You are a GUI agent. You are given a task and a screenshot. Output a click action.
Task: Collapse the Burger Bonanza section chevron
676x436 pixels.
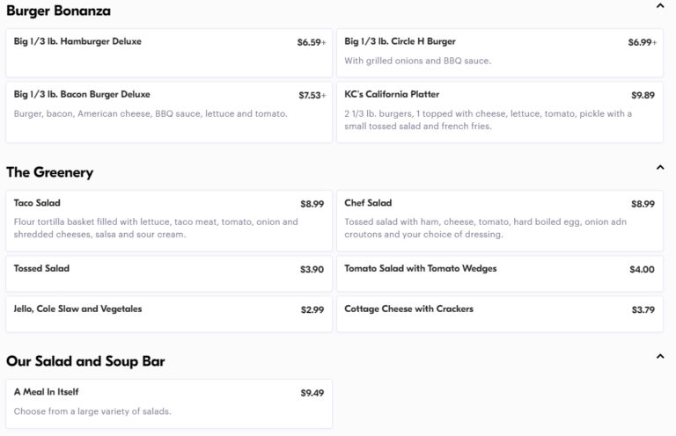click(x=659, y=6)
